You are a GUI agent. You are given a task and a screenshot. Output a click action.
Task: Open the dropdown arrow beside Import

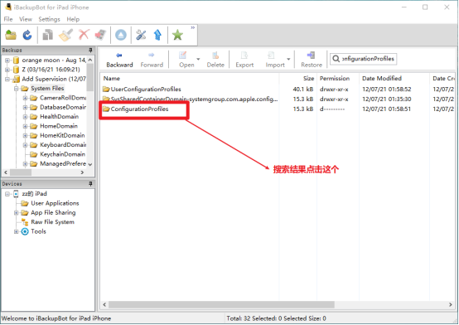(x=288, y=59)
